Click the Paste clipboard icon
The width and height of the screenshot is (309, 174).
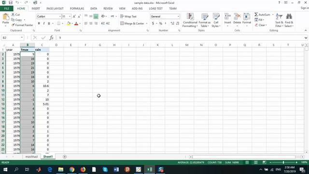click(5, 17)
